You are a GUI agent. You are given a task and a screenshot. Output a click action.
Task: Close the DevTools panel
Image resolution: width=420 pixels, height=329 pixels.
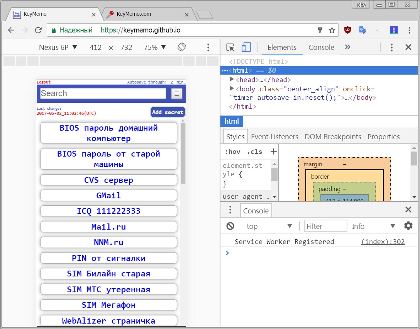pyautogui.click(x=408, y=47)
